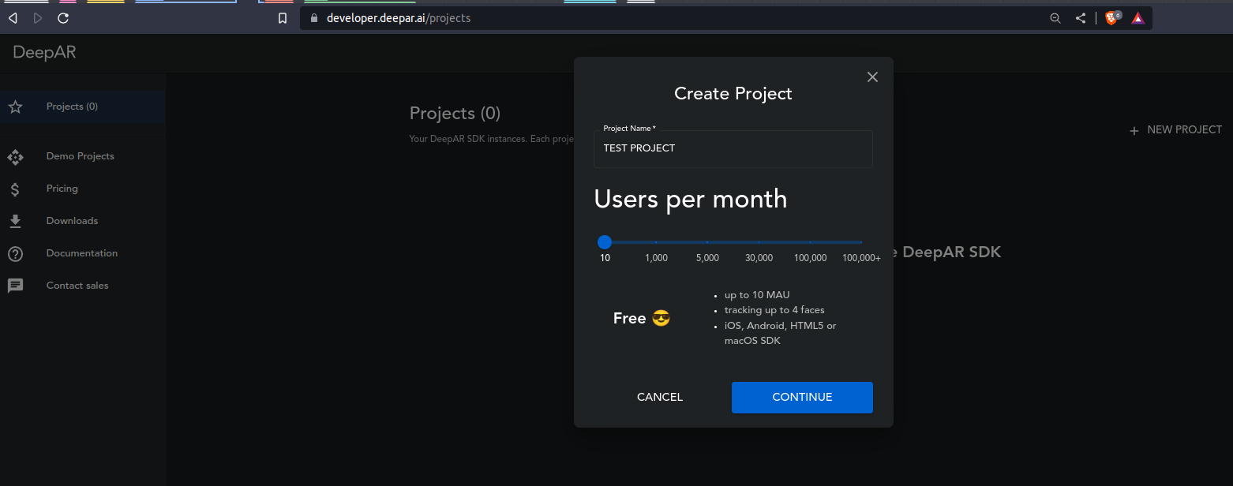Click the Contact sales chat icon
This screenshot has height=486, width=1233.
[x=15, y=286]
